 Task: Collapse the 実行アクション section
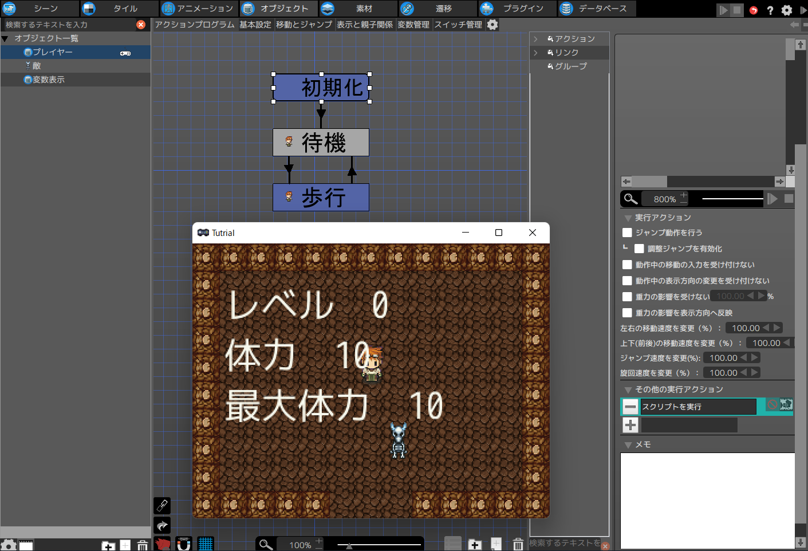coord(628,218)
